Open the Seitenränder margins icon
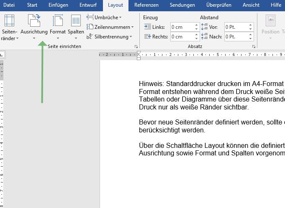The height and width of the screenshot is (208, 285). [10, 21]
